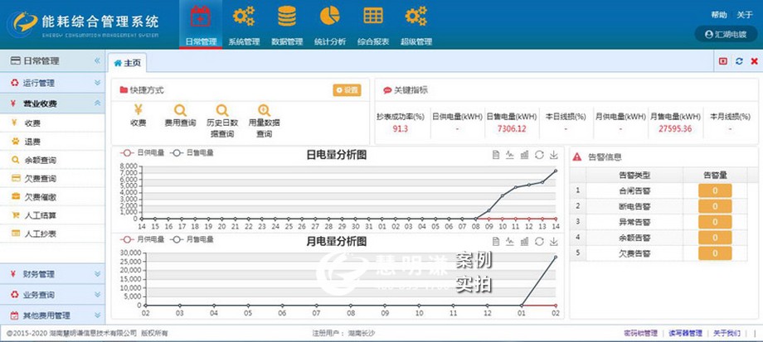The height and width of the screenshot is (342, 763).
Task: Open the 综合报表 table module icon
Action: 372,17
